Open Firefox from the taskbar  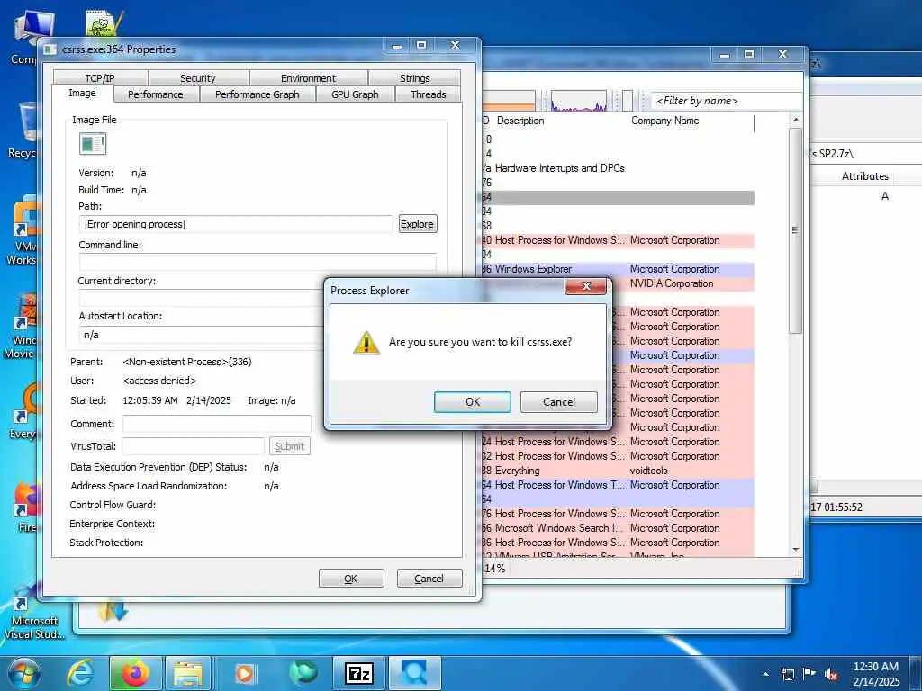pos(135,673)
